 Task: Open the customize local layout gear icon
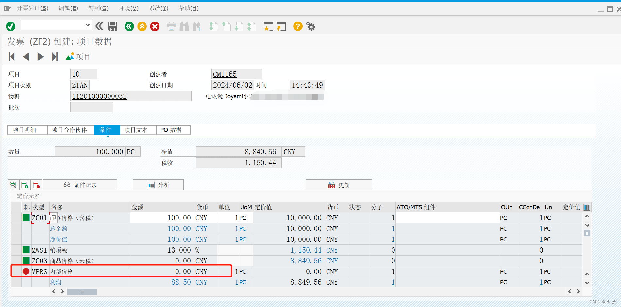click(310, 26)
